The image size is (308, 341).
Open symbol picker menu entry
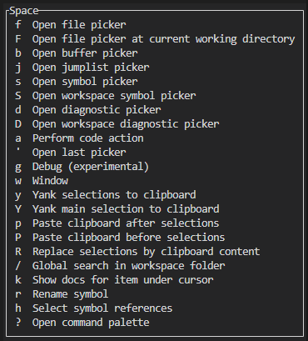coord(77,82)
